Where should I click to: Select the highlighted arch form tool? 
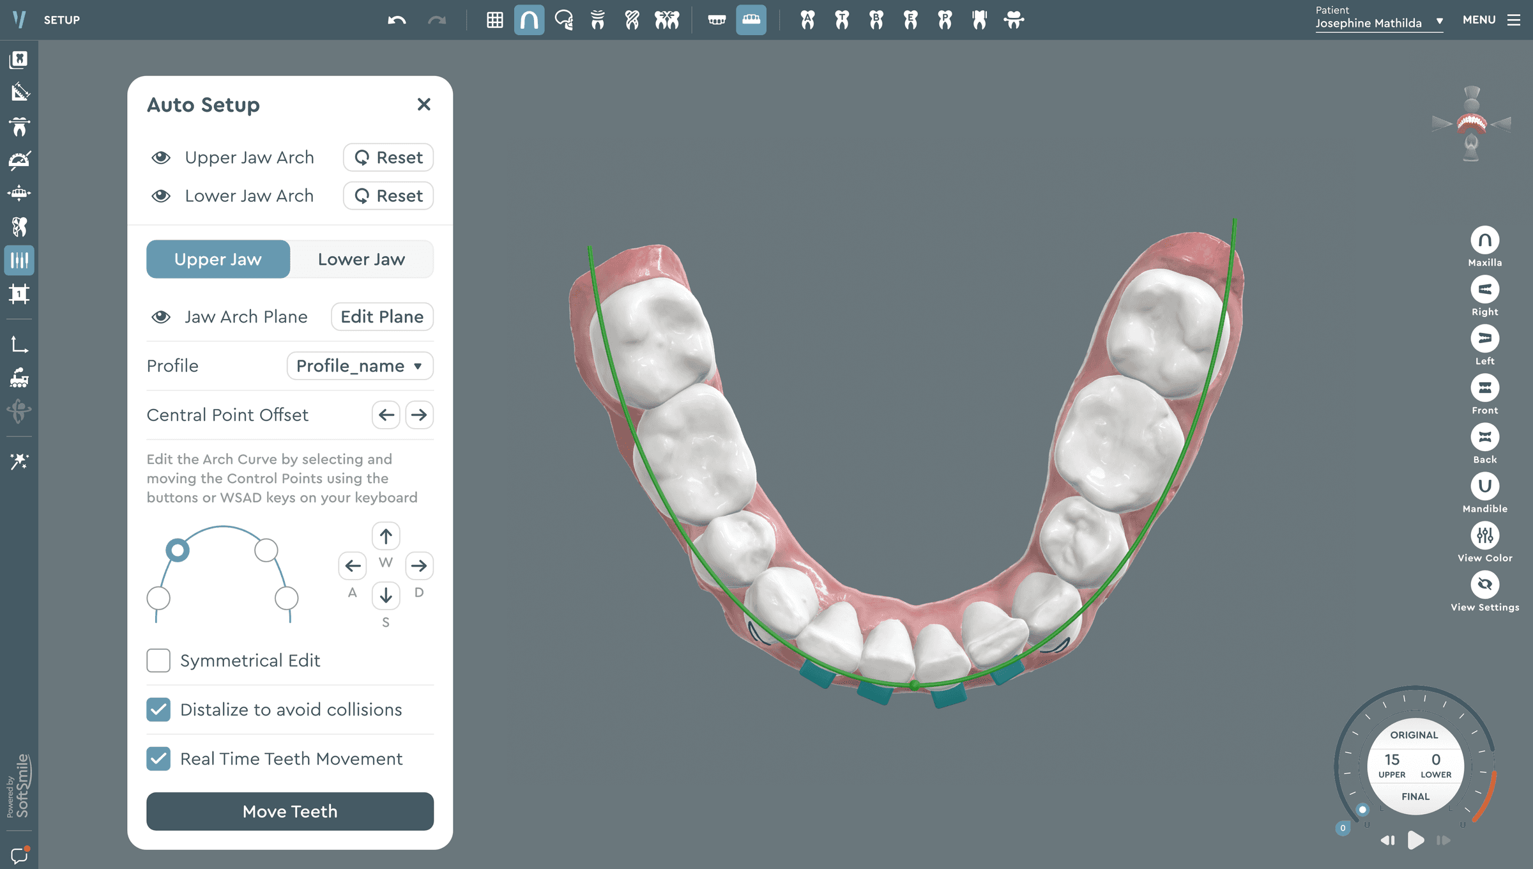coord(529,20)
